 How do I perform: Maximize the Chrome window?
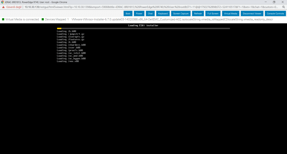click(x=274, y=2)
